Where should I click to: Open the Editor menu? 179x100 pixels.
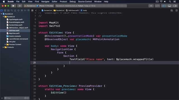click(55, 2)
